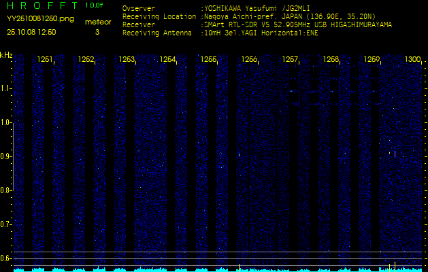Click the 0.8 frequency axis label
The height and width of the screenshot is (272, 428).
pos(5,190)
